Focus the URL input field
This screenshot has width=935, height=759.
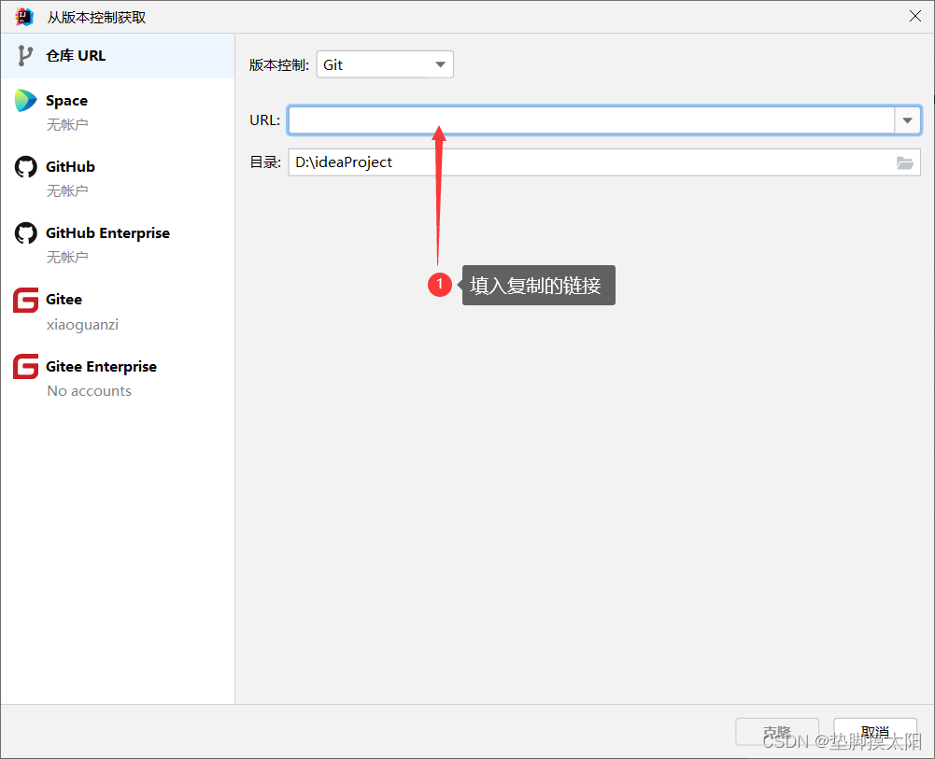[591, 120]
